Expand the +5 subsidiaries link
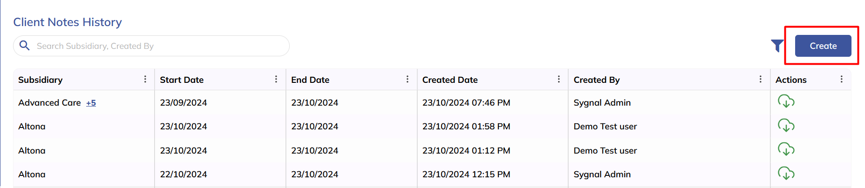The image size is (865, 188). coord(91,103)
